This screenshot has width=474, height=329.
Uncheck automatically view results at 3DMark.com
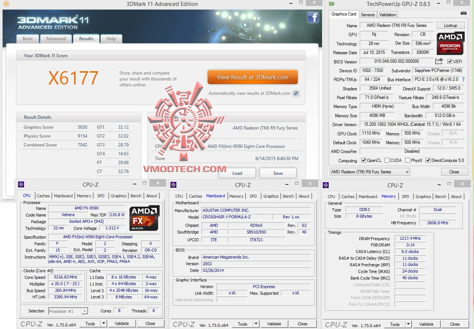point(296,93)
